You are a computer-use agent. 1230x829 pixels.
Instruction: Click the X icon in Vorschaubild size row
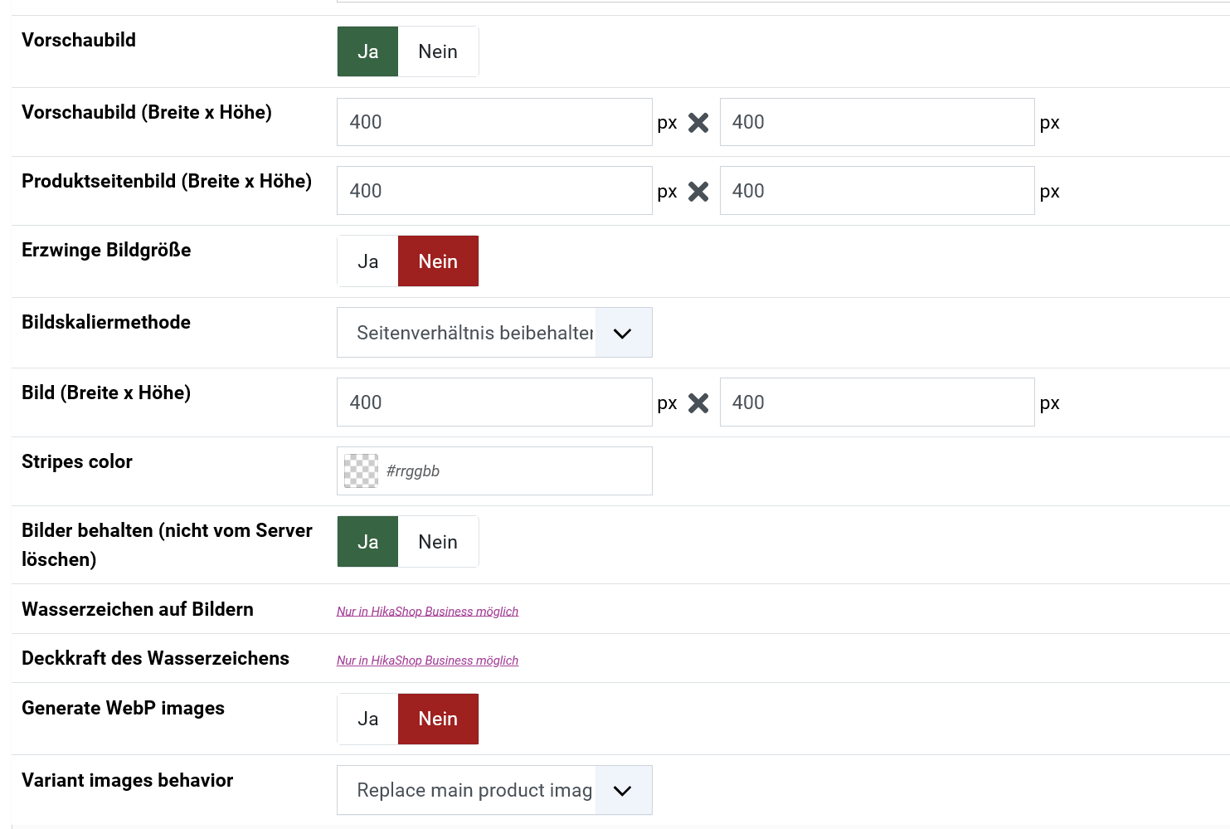point(698,123)
